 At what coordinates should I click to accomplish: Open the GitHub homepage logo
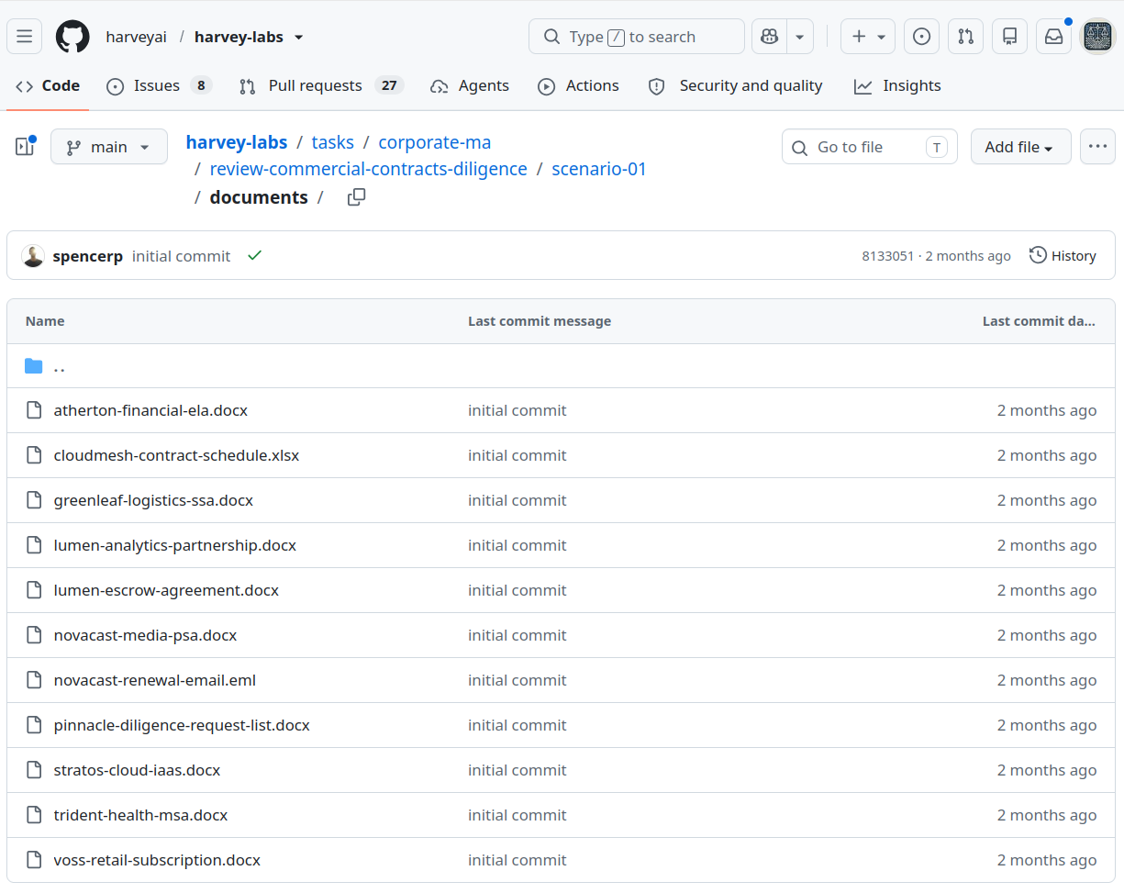72,37
